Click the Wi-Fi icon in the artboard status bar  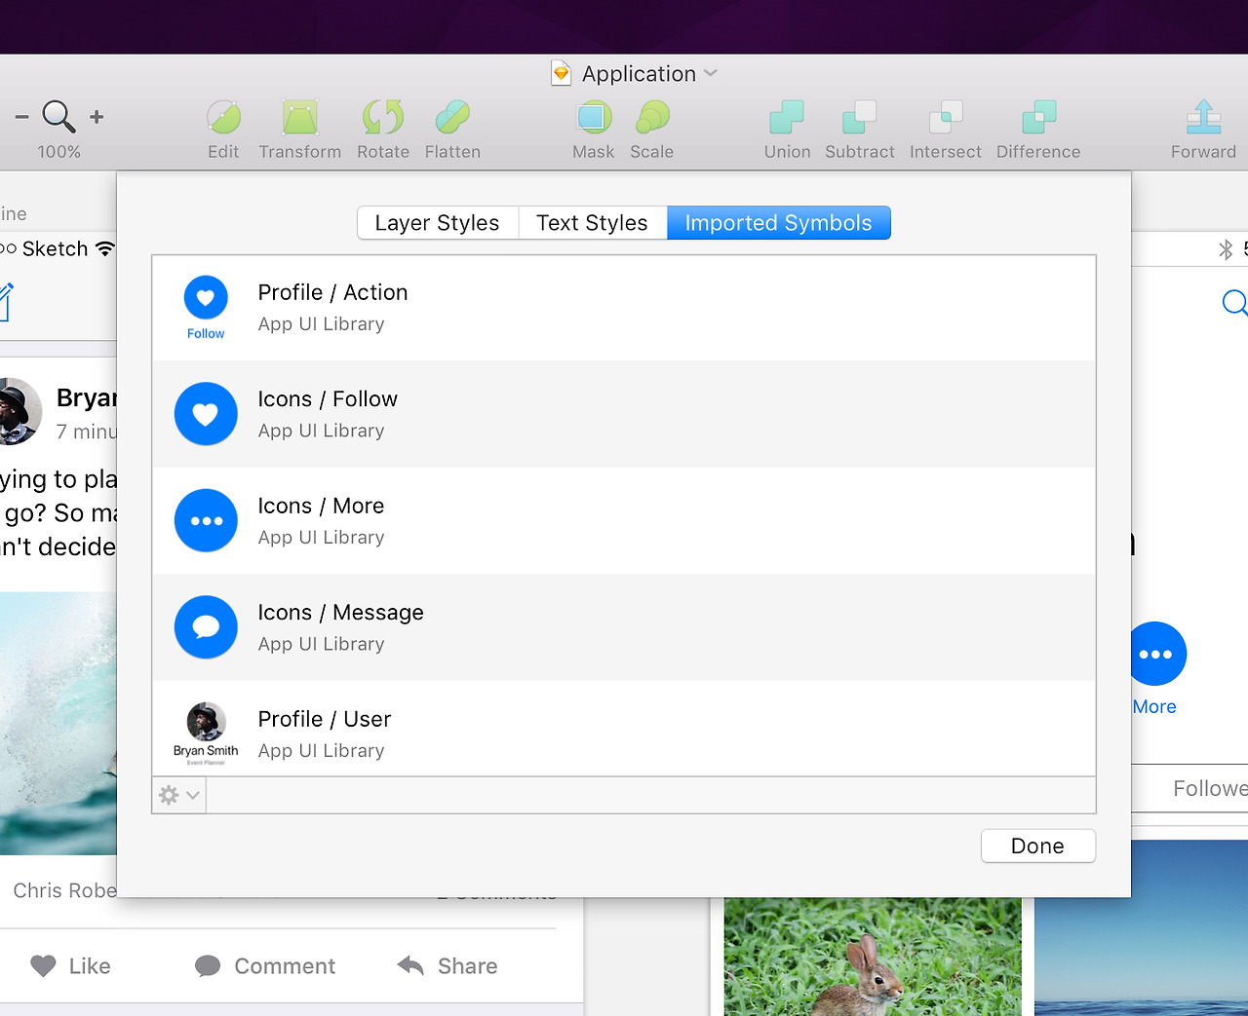point(104,248)
